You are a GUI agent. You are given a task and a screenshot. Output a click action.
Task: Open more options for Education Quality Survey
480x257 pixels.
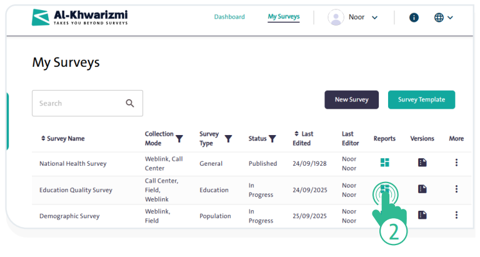456,189
